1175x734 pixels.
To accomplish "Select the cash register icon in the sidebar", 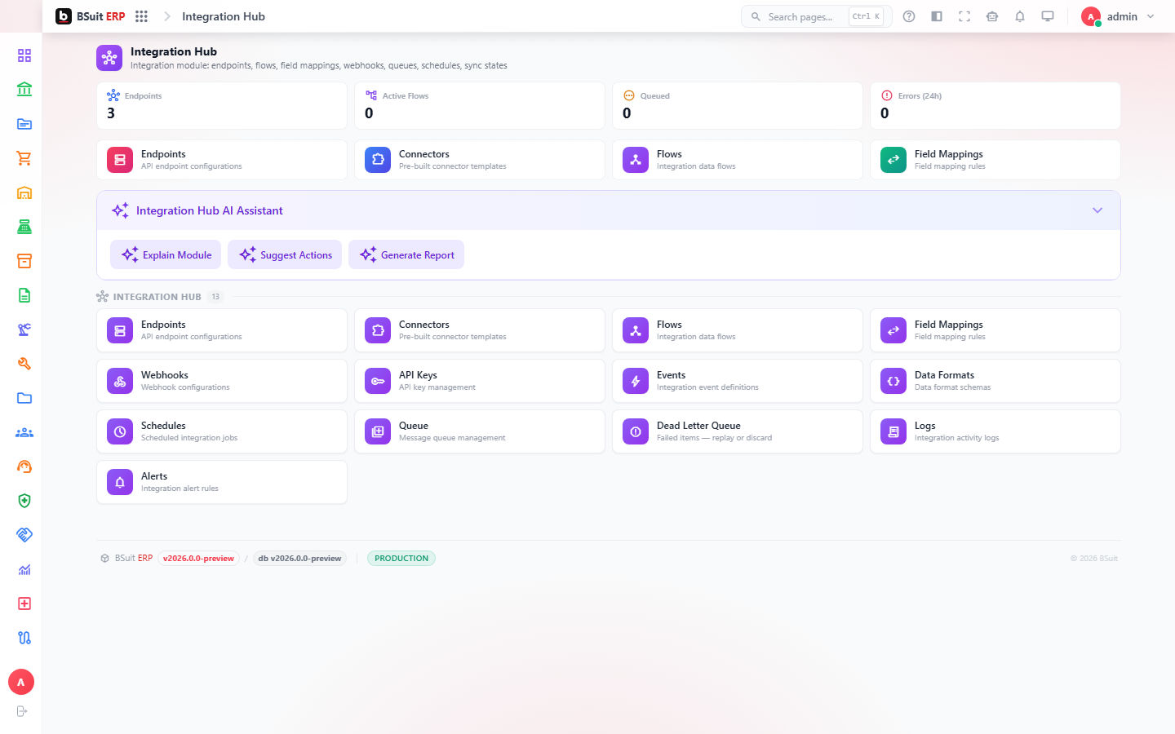I will pos(24,227).
